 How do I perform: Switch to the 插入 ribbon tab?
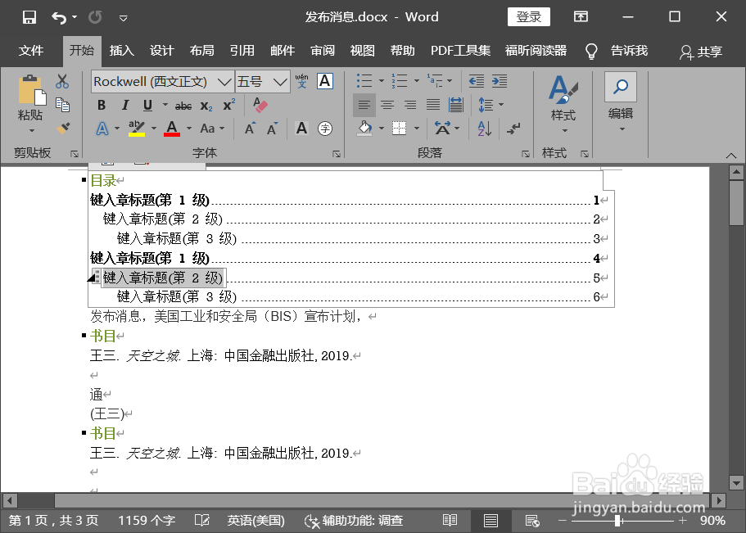coord(121,50)
